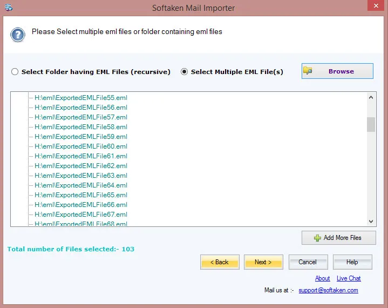Select H:\eml\ExportedEMLFile64.eml in list
Image resolution: width=388 pixels, height=308 pixels.
coord(81,185)
